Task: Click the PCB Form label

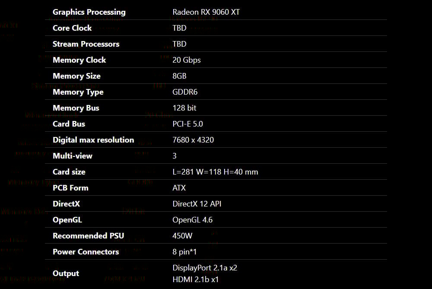Action: [70, 188]
